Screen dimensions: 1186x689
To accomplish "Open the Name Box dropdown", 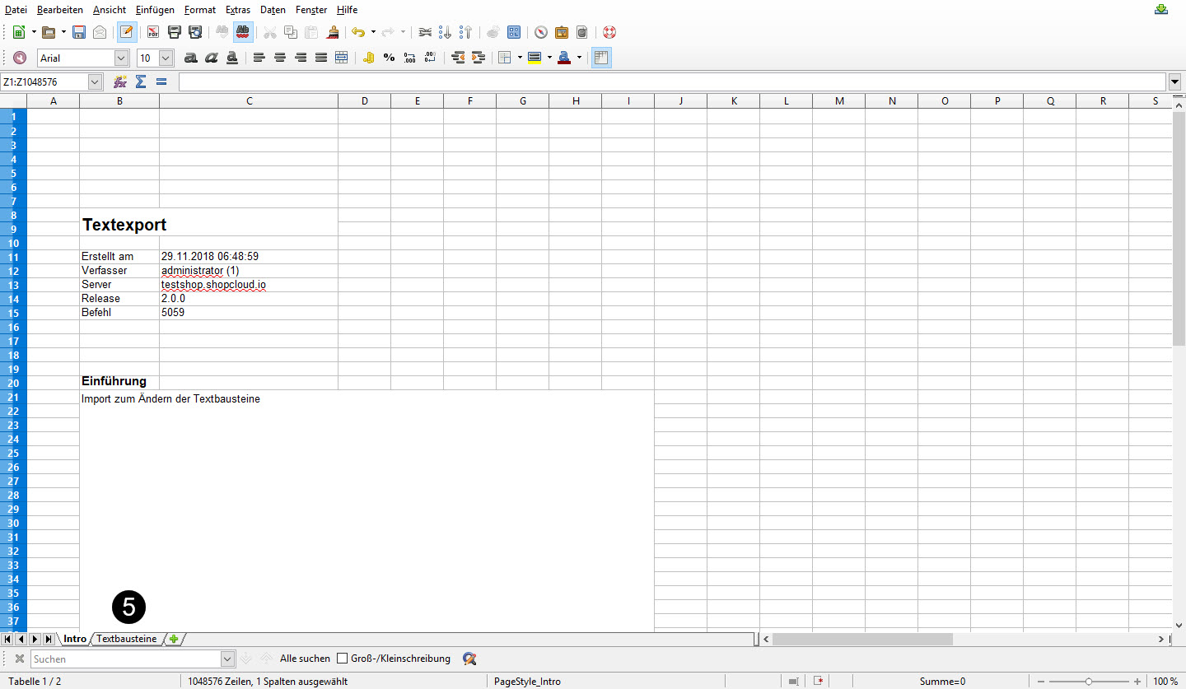I will [94, 81].
